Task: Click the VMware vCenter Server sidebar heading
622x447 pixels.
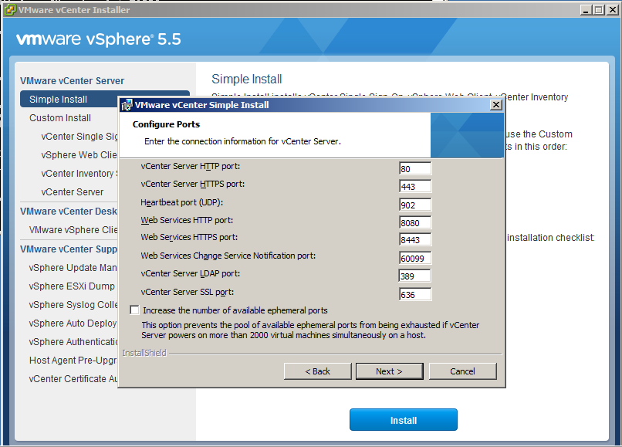Action: [73, 80]
